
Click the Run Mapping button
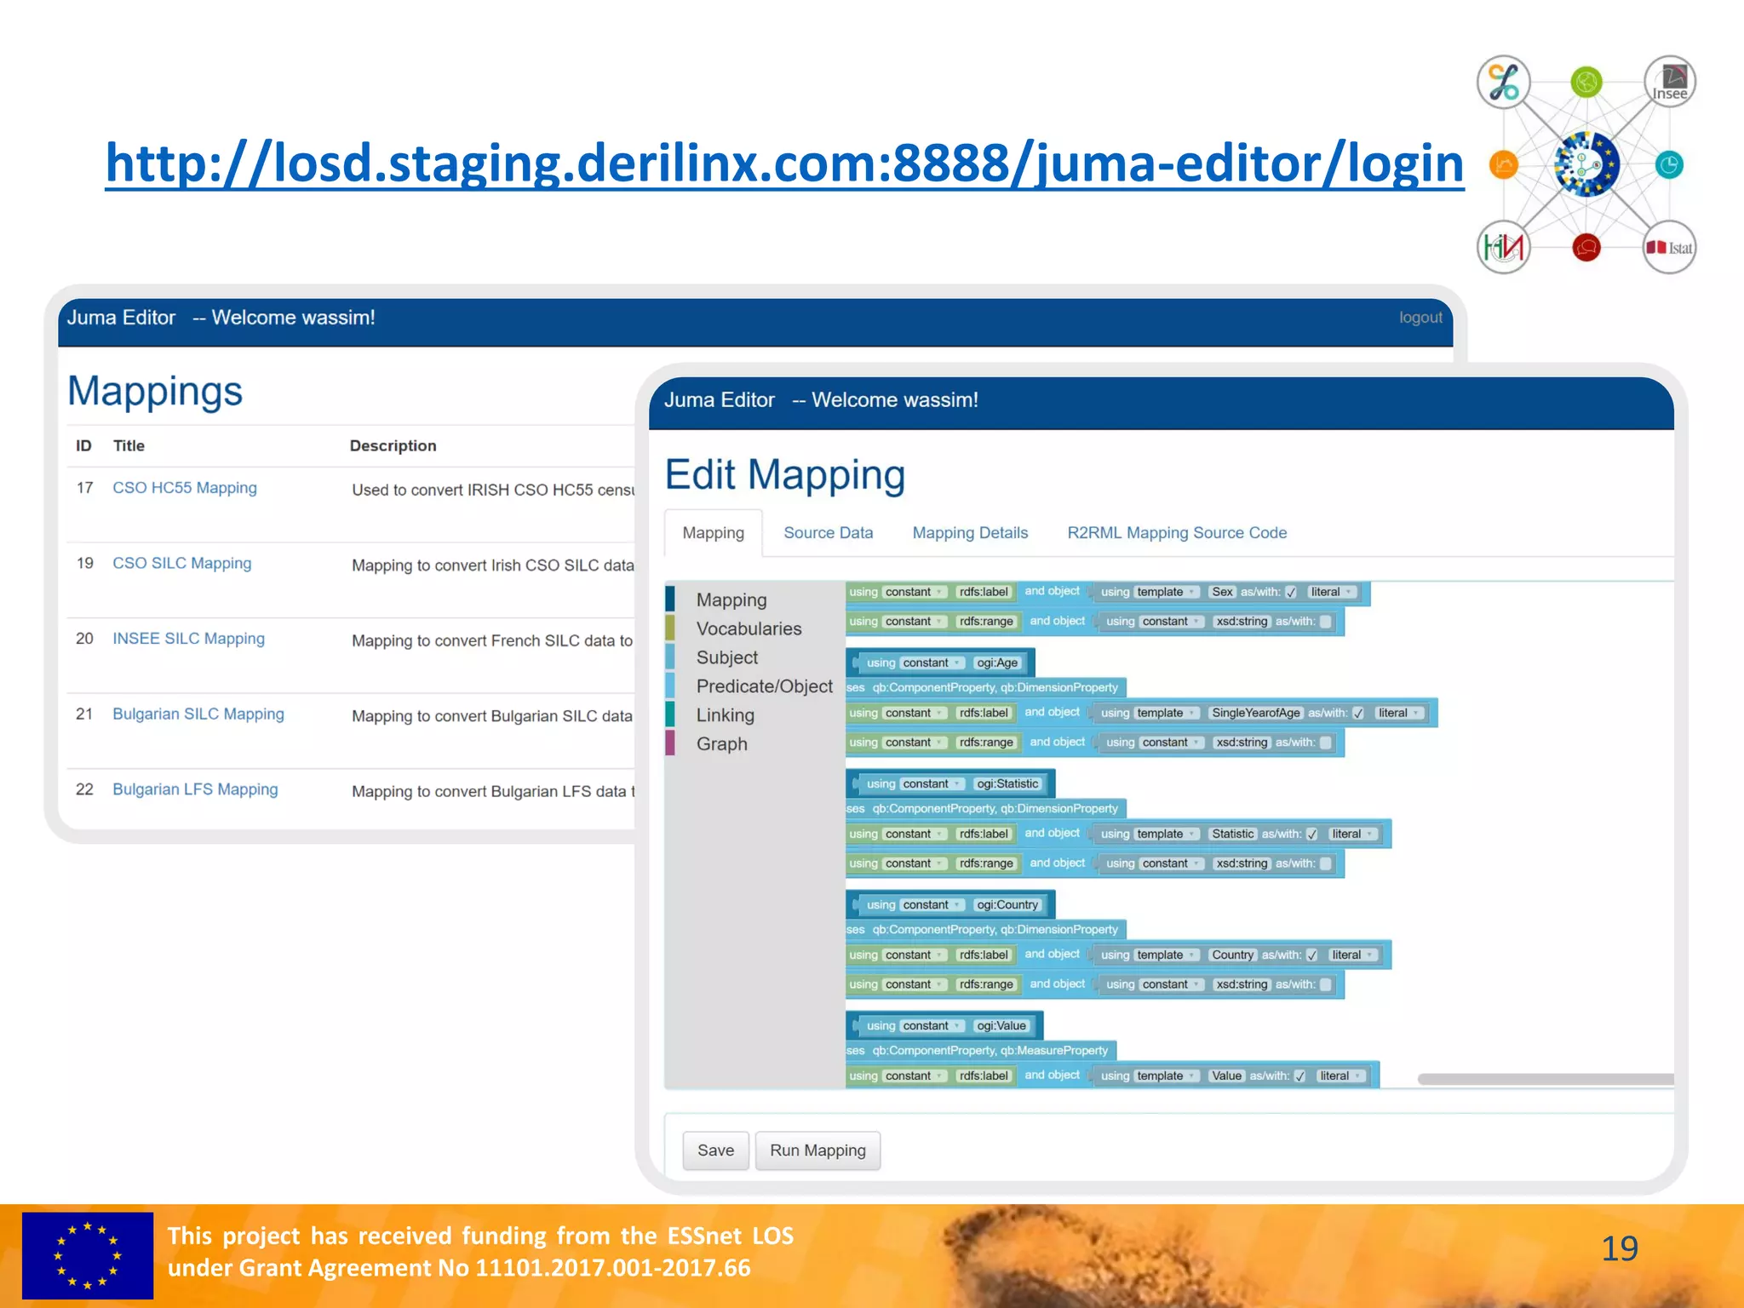(x=817, y=1150)
